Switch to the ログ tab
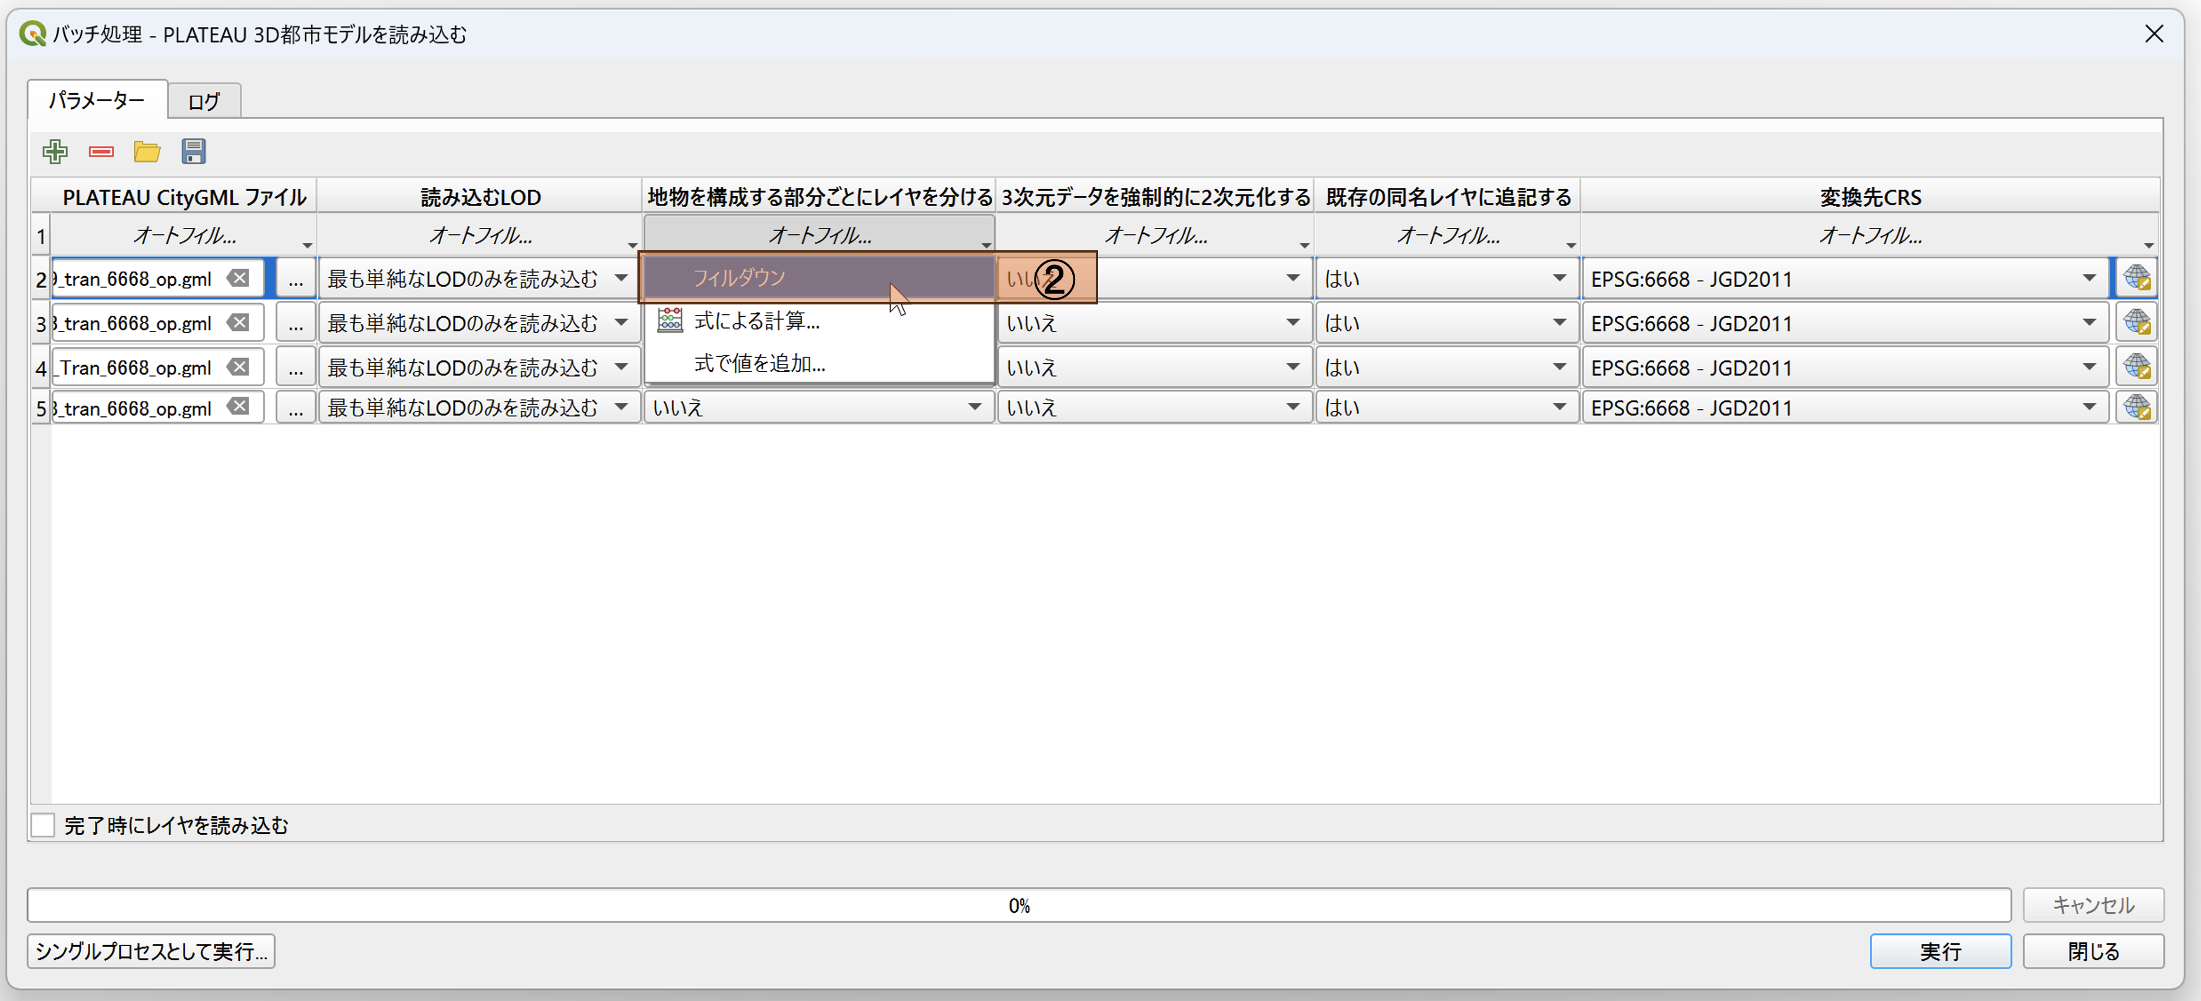2201x1001 pixels. point(204,102)
